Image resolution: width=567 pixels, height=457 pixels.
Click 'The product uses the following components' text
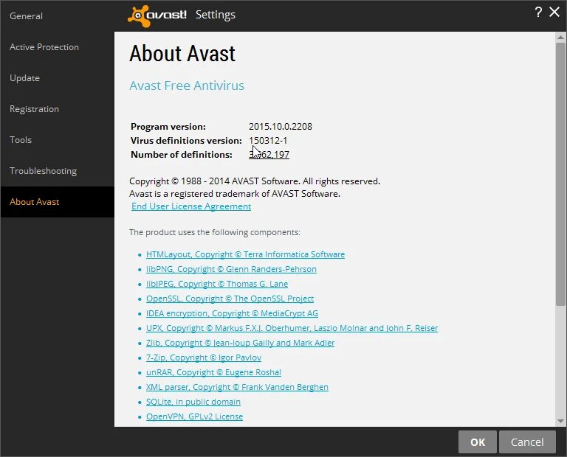click(214, 232)
